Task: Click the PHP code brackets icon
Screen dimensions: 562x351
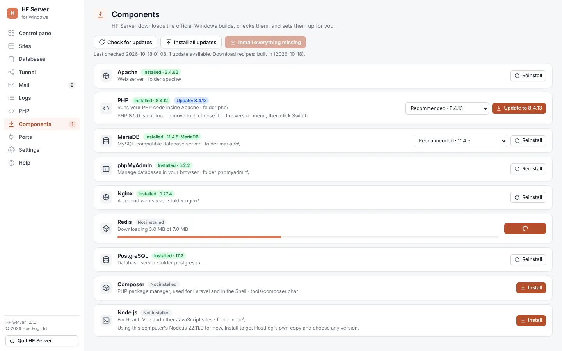Action: click(x=106, y=108)
